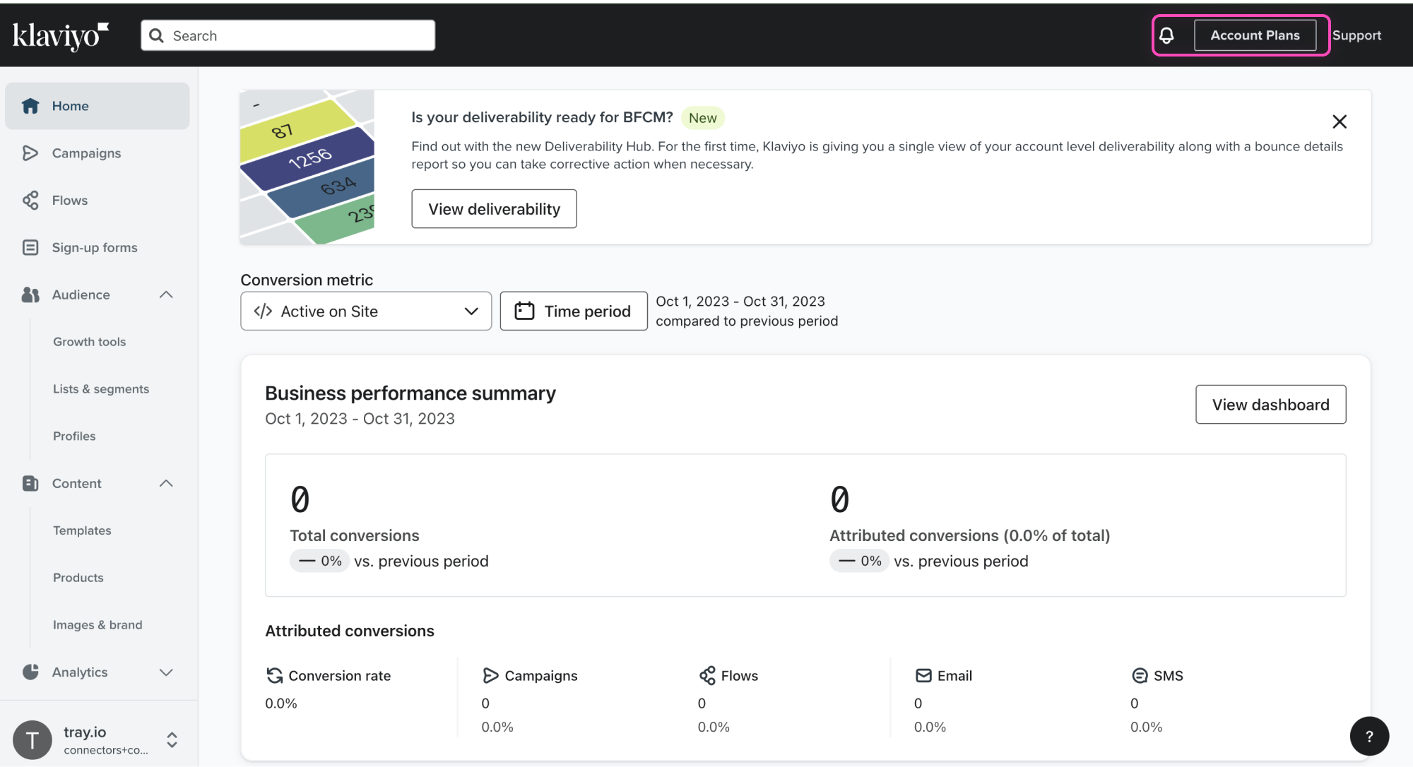This screenshot has height=767, width=1413.
Task: Go to Lists & segments
Action: click(101, 389)
